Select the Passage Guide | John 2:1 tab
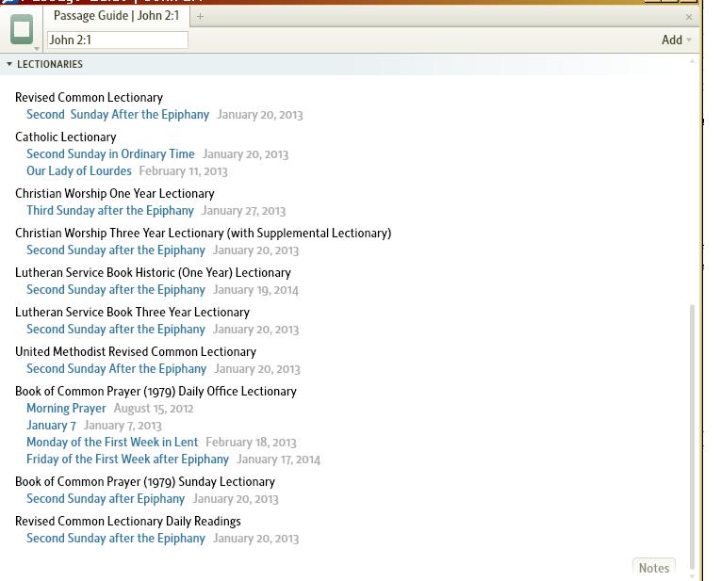This screenshot has height=581, width=721. tap(116, 16)
